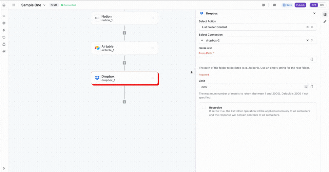Click the Draft status badge

coord(54,5)
